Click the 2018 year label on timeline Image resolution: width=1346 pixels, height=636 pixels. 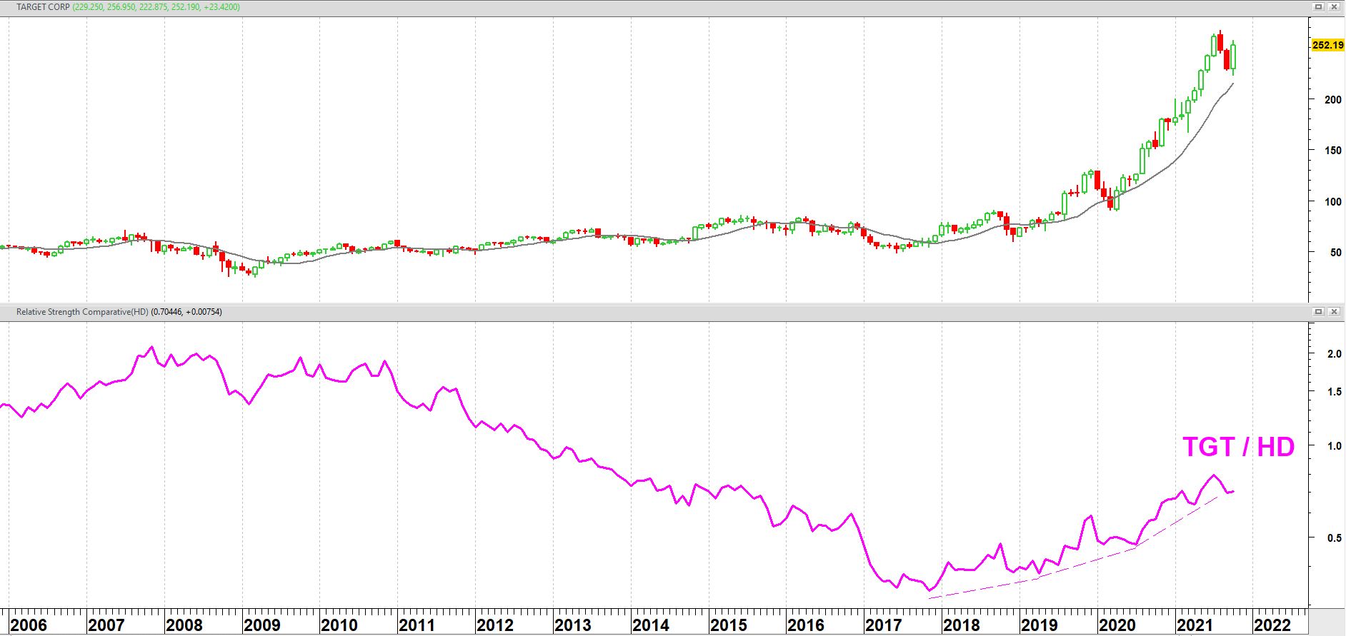click(962, 625)
